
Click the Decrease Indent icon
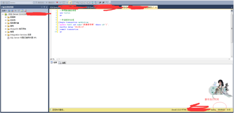tap(100, 3)
